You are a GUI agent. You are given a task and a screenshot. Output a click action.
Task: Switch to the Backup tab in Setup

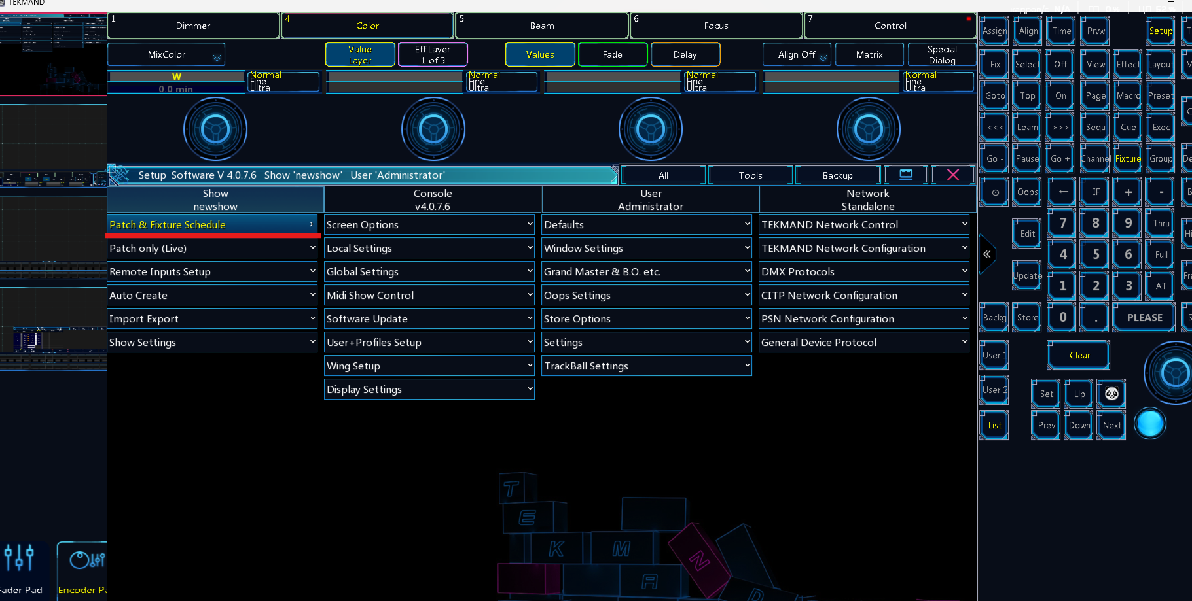(838, 175)
